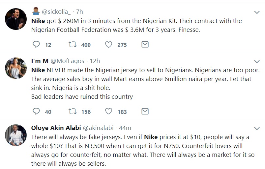
Task: Open the @MofLagos handle link
Action: click(x=67, y=61)
